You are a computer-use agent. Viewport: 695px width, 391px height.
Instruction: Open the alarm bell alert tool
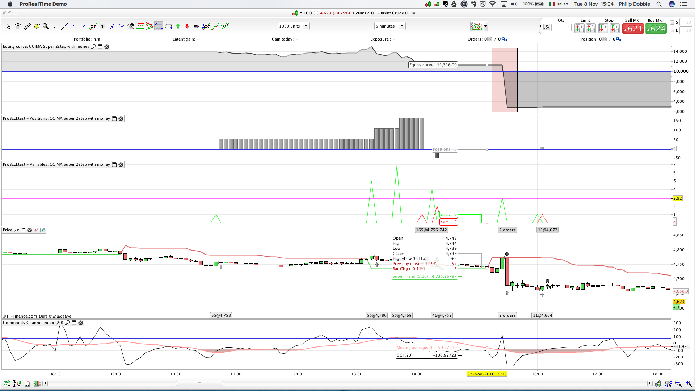point(36,26)
